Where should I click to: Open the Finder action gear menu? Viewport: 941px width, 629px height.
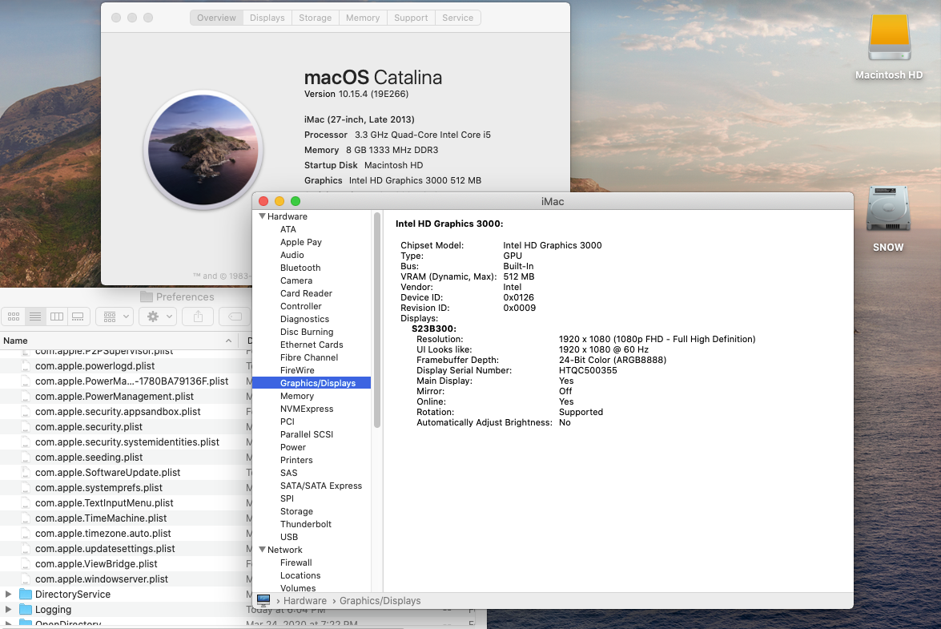(159, 317)
